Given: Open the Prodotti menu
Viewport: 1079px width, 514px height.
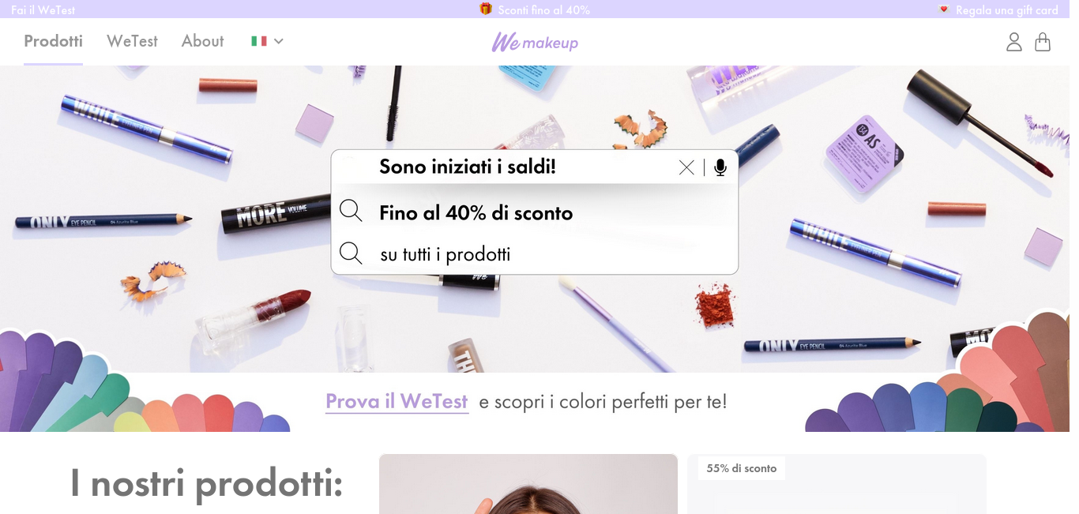Looking at the screenshot, I should [x=53, y=41].
